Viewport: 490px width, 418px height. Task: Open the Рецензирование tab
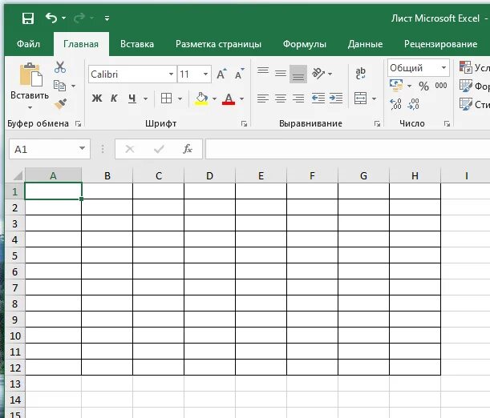coord(440,44)
